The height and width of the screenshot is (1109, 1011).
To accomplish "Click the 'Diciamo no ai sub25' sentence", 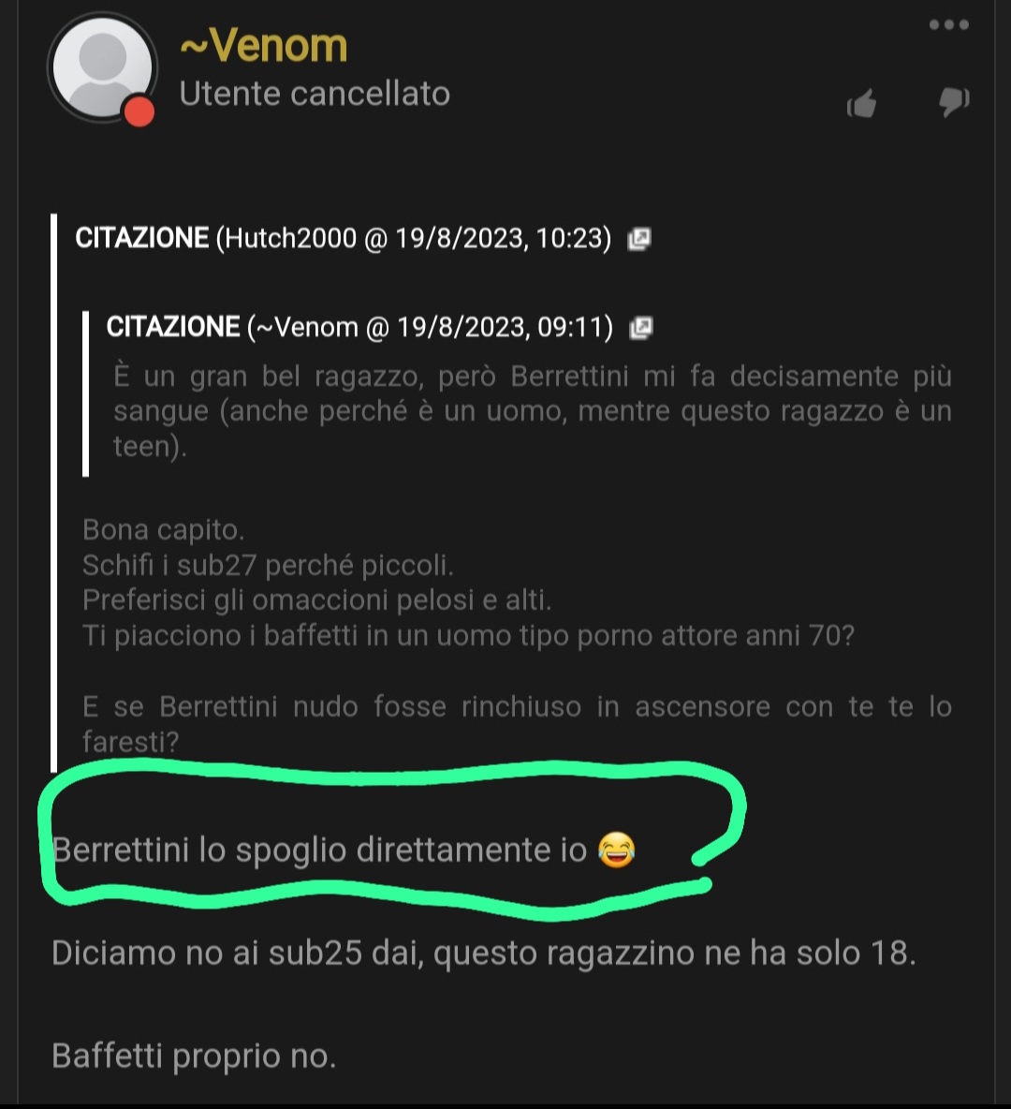I will pyautogui.click(x=484, y=953).
